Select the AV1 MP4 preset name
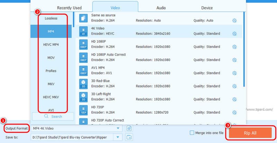Viewport: 277px width, 143px height. 98,68
